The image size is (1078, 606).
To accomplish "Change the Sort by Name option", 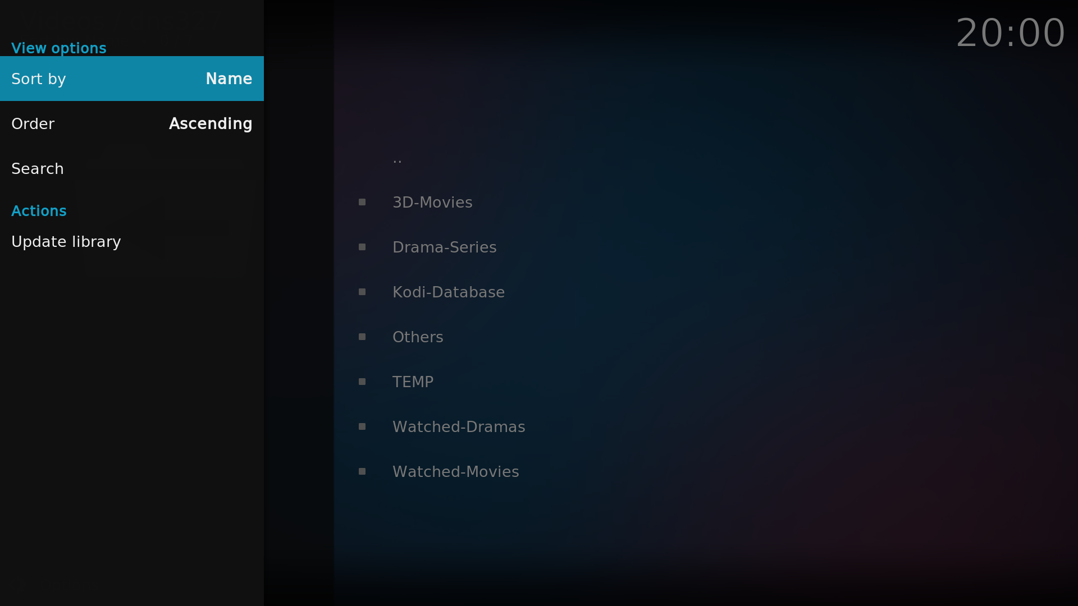I will tap(132, 79).
